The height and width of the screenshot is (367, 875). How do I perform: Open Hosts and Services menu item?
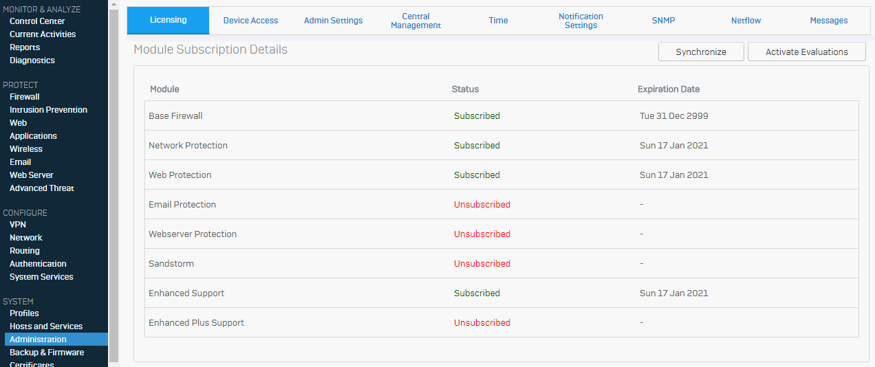click(x=46, y=326)
